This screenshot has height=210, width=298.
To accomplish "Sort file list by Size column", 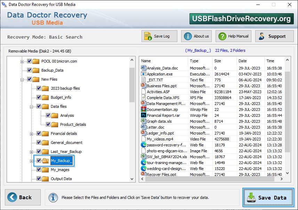I will 225,61.
